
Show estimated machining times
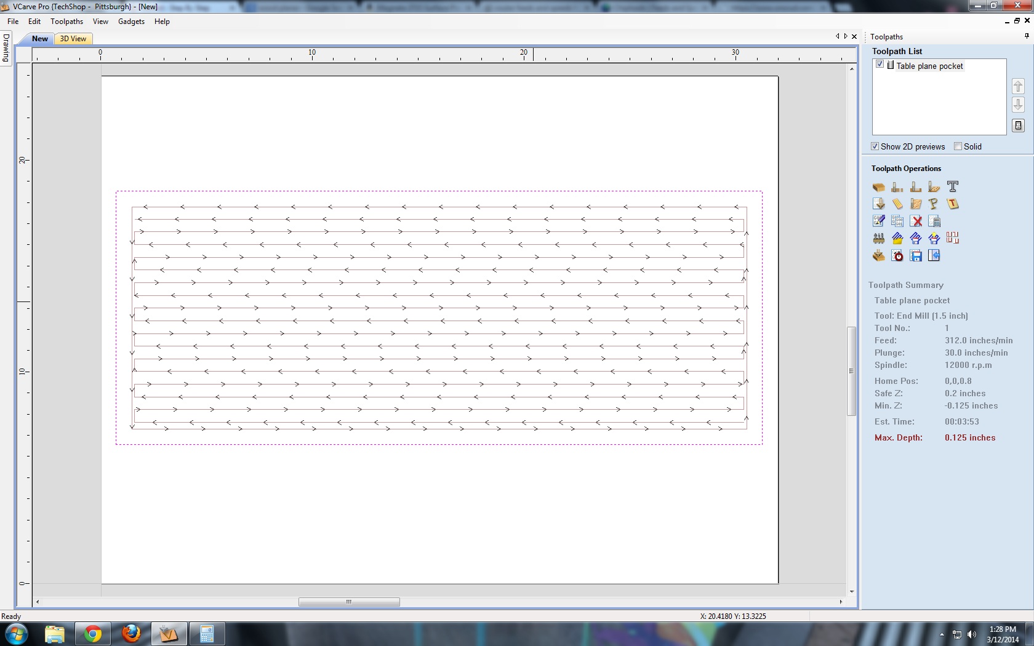[897, 255]
